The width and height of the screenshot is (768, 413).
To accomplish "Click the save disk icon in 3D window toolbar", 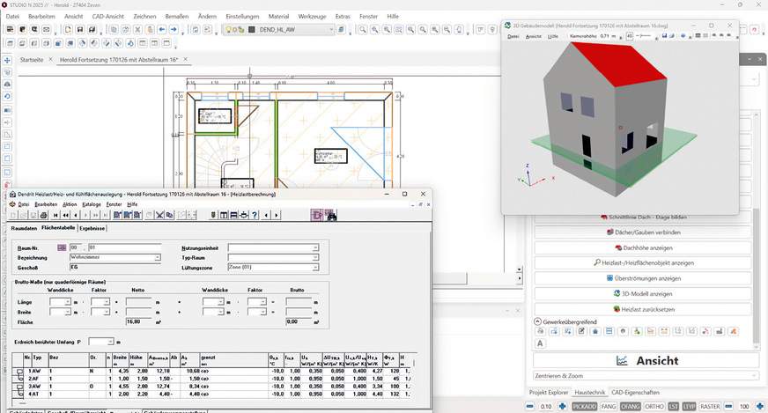I will [x=665, y=36].
